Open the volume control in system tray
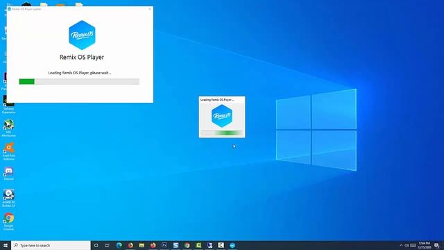444x250 pixels. (x=407, y=245)
